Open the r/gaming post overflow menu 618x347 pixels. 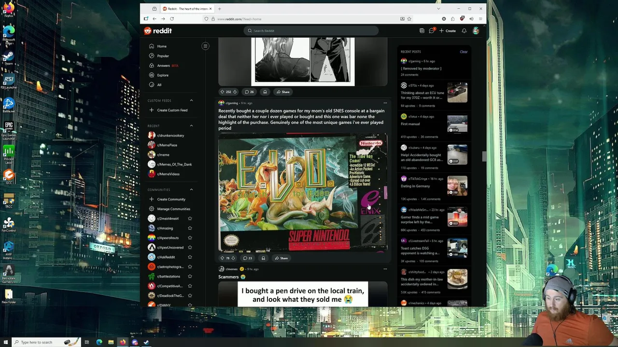(x=385, y=103)
